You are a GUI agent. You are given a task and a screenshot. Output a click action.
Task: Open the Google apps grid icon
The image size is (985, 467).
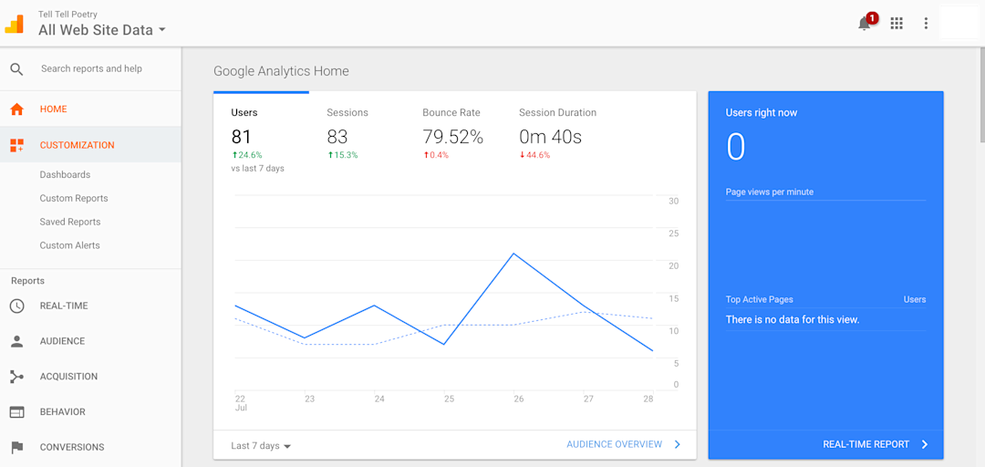[x=897, y=23]
